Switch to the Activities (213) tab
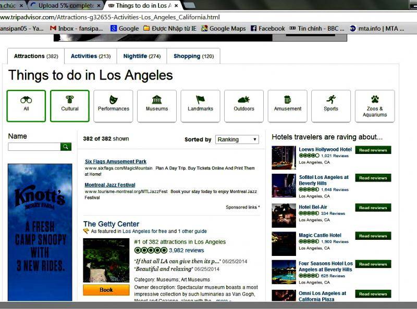 [90, 56]
